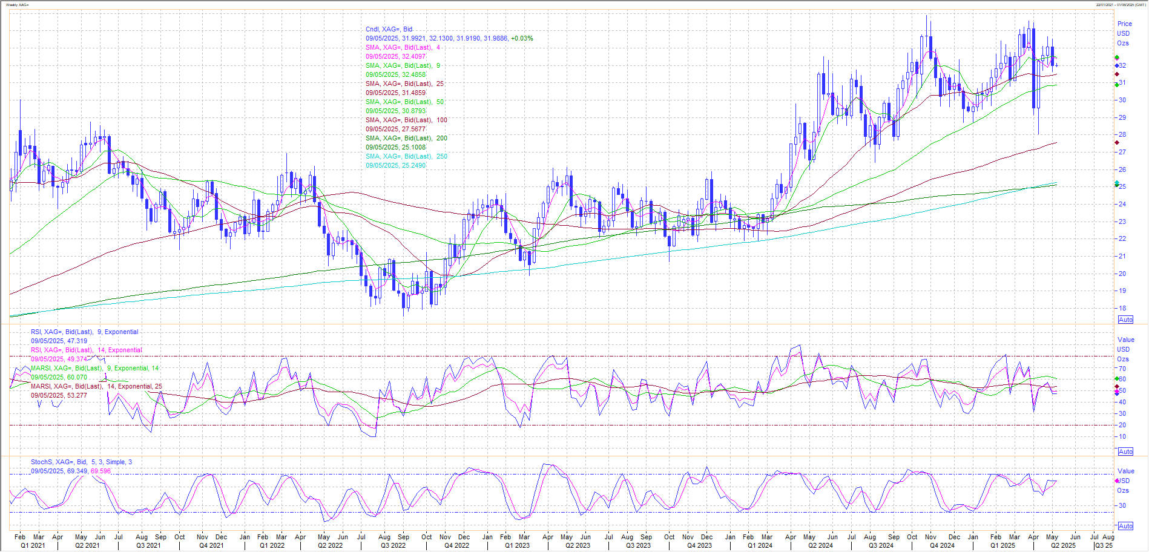Select the 'RSI, XAG=, Bid(Last), 9, Exponential' legend

(x=85, y=332)
